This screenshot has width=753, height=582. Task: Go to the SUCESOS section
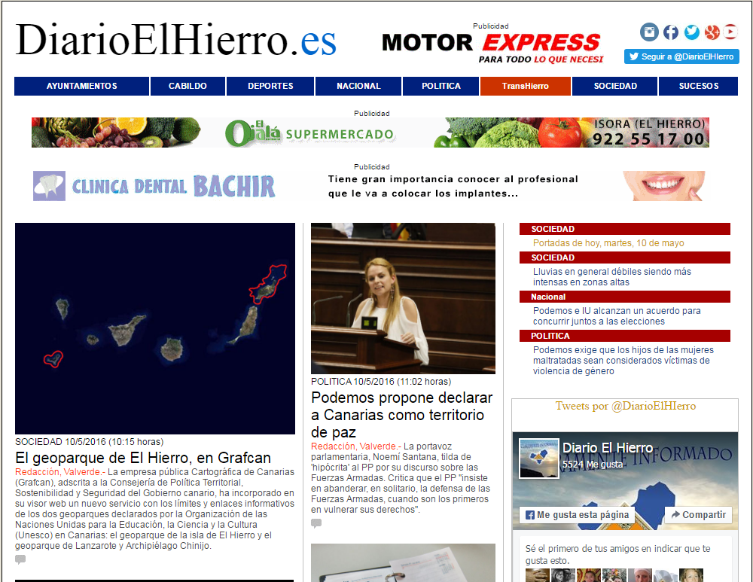(x=698, y=86)
